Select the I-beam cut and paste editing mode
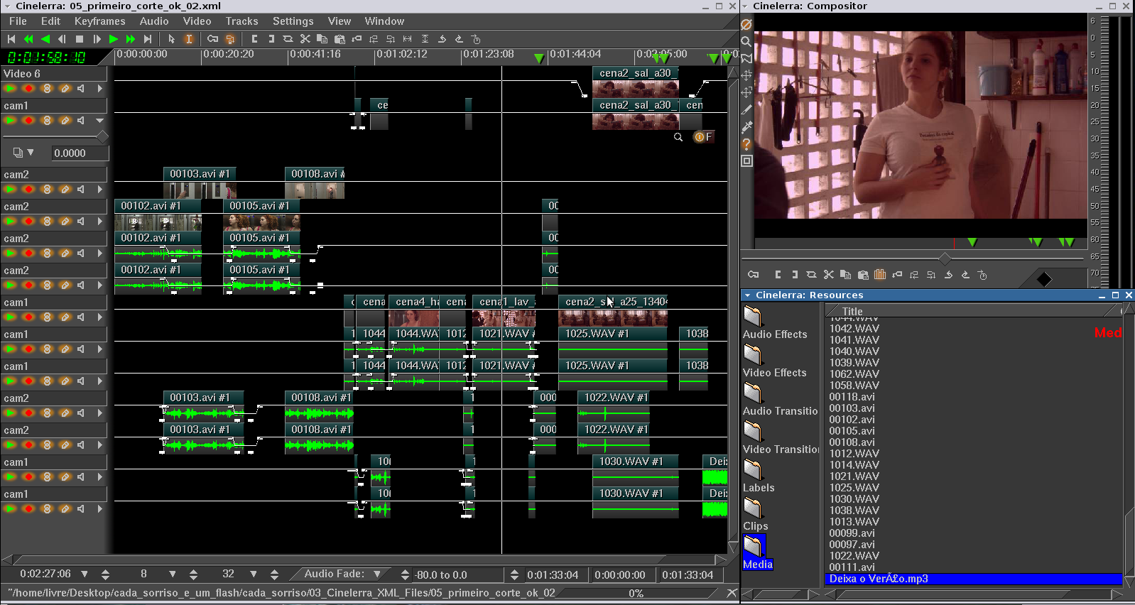This screenshot has width=1135, height=605. pyautogui.click(x=189, y=39)
